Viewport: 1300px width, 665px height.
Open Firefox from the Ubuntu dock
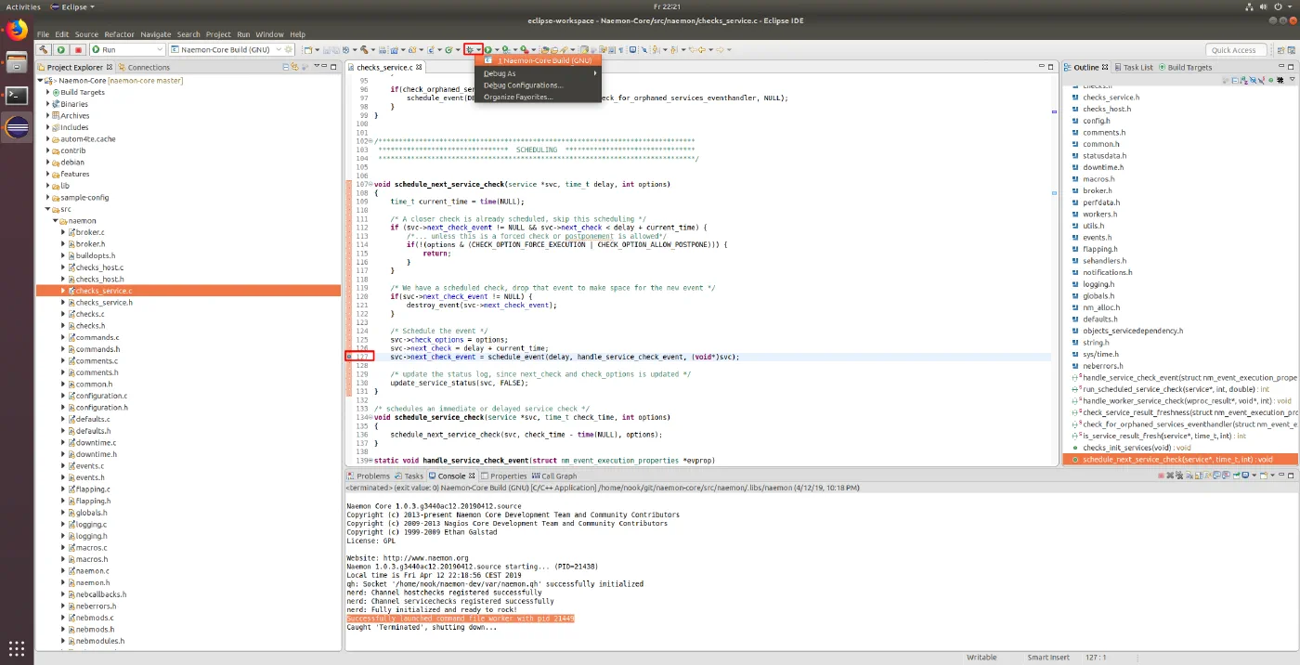coord(17,31)
